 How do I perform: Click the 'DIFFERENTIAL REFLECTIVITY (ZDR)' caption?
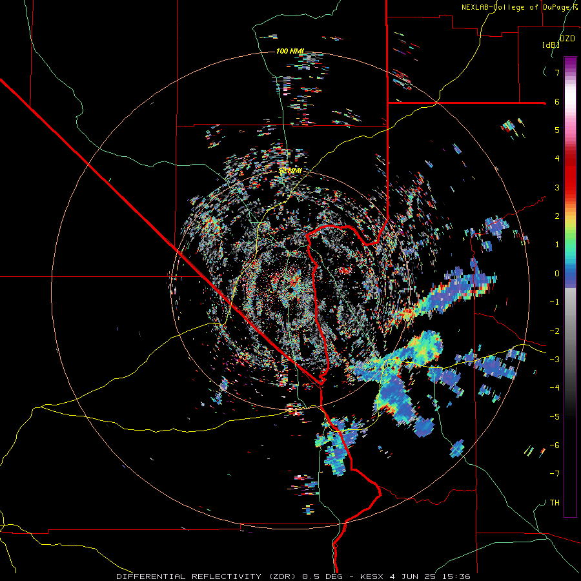click(x=206, y=576)
